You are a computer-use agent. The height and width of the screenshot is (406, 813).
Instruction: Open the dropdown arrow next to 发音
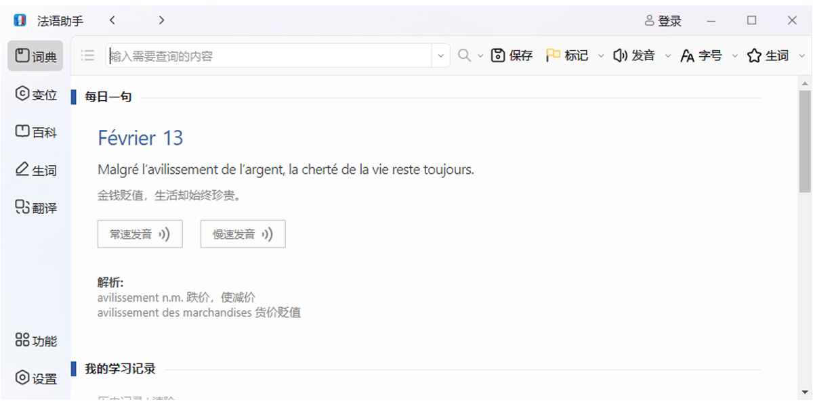(667, 56)
